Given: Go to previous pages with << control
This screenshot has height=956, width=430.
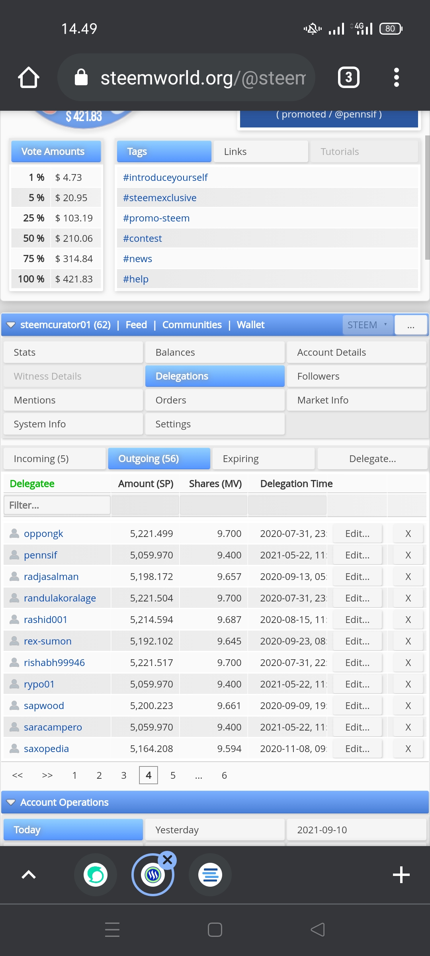Looking at the screenshot, I should (18, 775).
